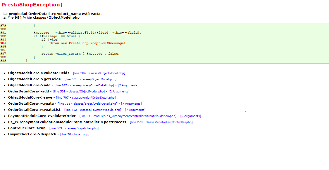329x170 pixels.
Task: Open the 'line 707 - classes/order/OrderDetail.php' link
Action: coord(86,98)
